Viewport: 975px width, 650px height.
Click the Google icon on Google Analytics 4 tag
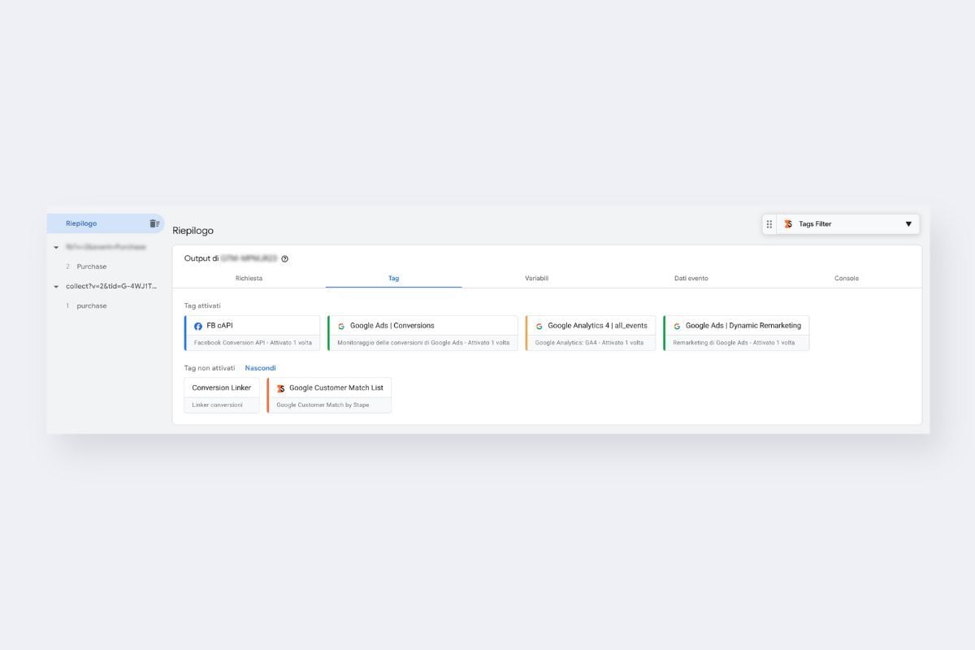point(539,326)
